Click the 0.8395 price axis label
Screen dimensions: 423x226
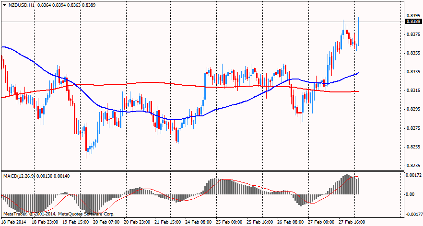coord(413,16)
